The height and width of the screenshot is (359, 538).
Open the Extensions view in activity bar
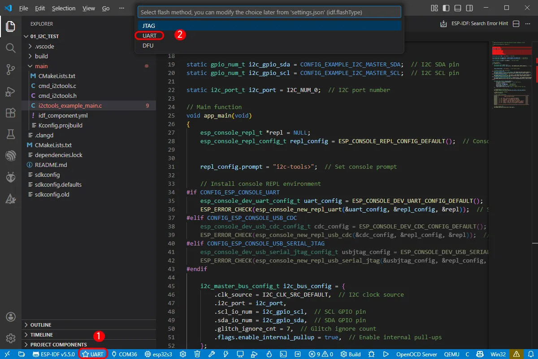11,113
